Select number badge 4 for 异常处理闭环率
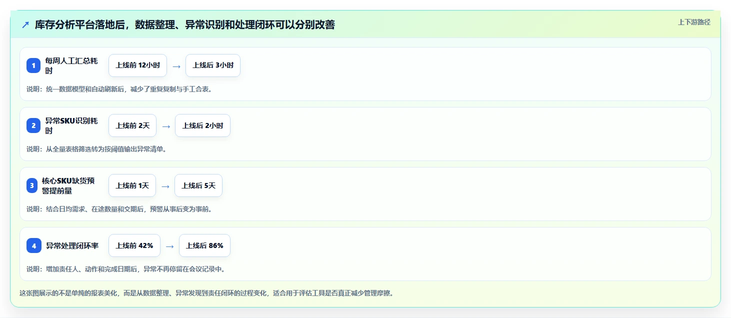731x318 pixels. [x=33, y=245]
